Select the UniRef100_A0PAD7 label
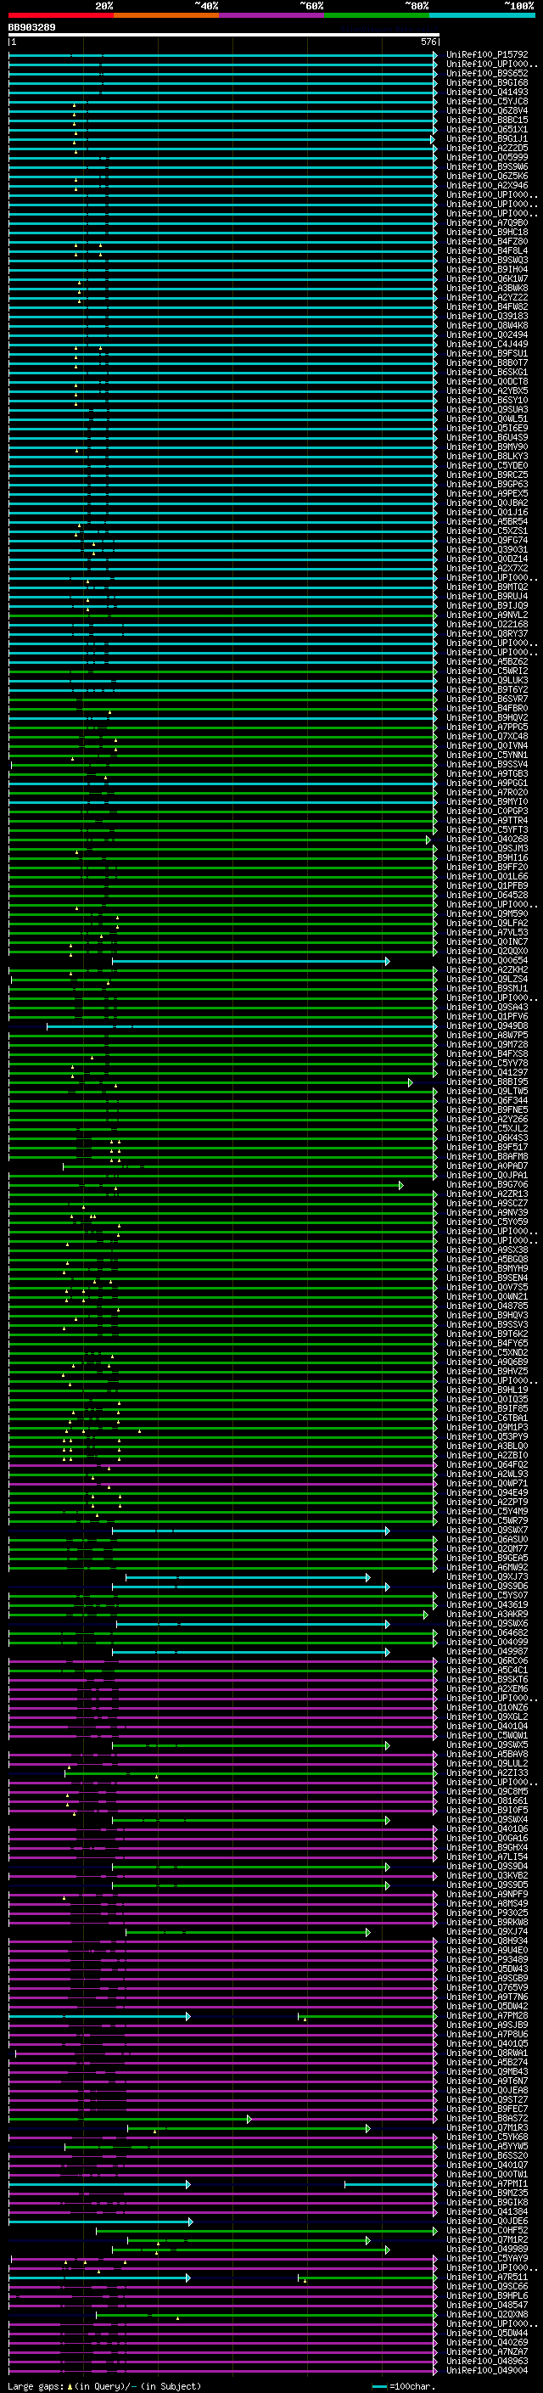Screen dimensions: 543x2393 coord(487,1166)
